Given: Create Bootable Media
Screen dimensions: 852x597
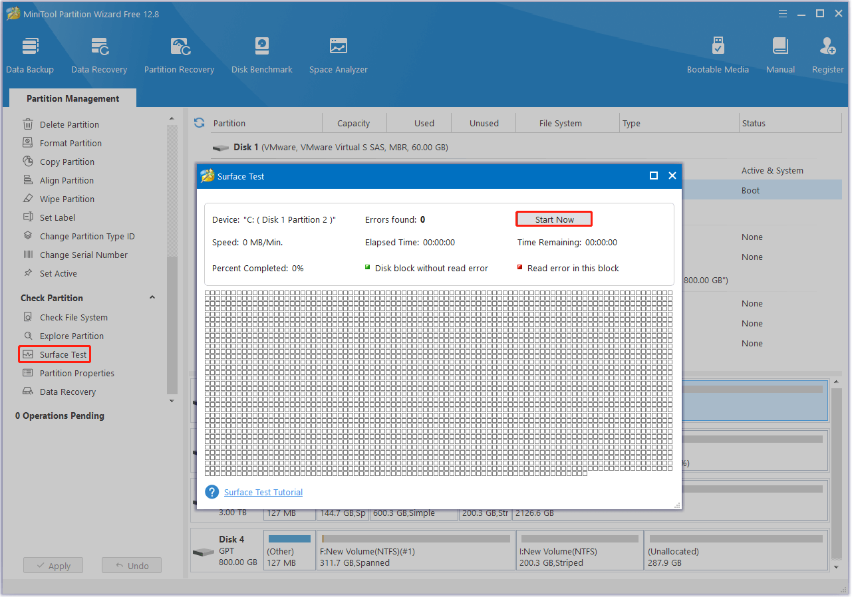Looking at the screenshot, I should 718,55.
